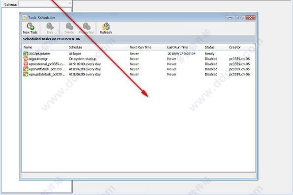Click creator pc0359.cn-06 in sogoulmemgr row

(239, 59)
